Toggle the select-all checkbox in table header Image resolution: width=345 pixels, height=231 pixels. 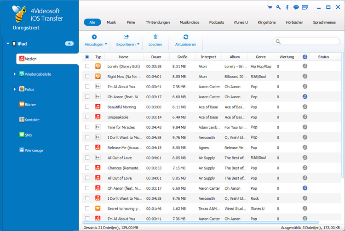87,57
